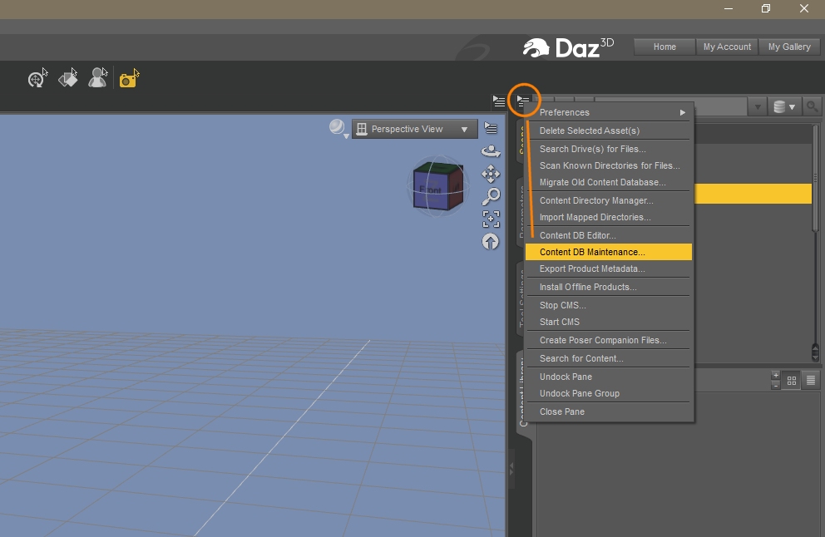Image resolution: width=825 pixels, height=537 pixels.
Task: Click the Daz 3D logo
Action: point(568,48)
